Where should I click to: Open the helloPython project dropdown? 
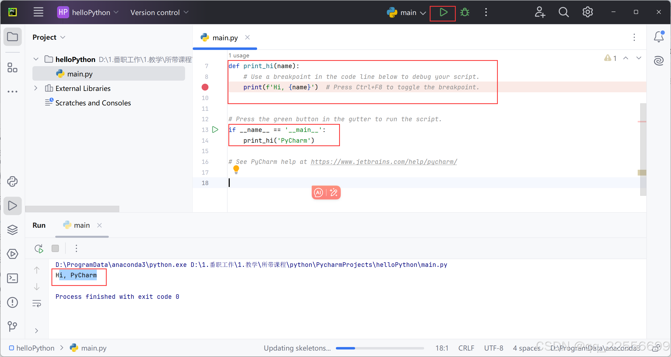88,12
